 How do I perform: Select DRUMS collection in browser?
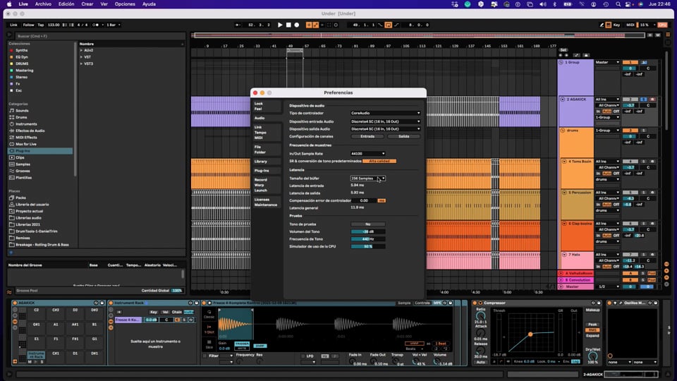coord(22,64)
